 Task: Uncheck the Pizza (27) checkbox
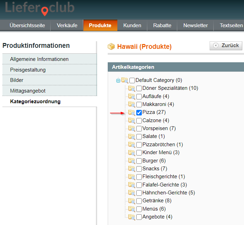139,112
